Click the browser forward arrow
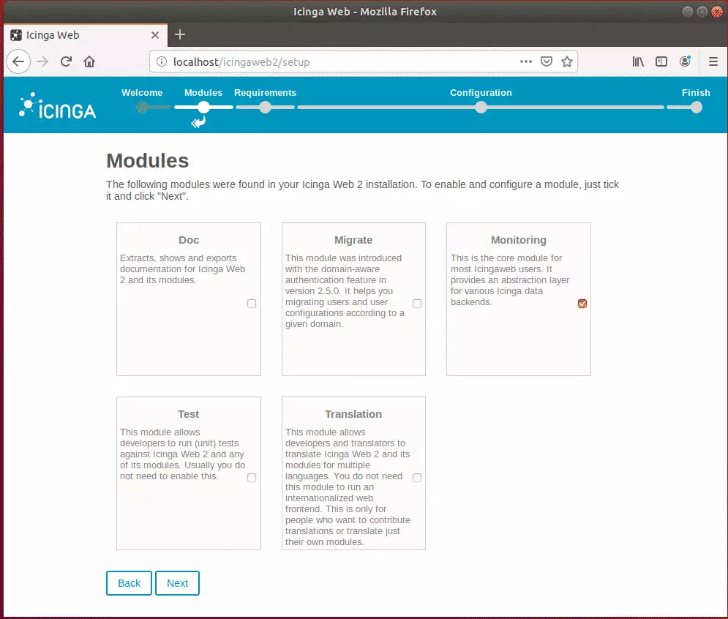 pos(42,61)
